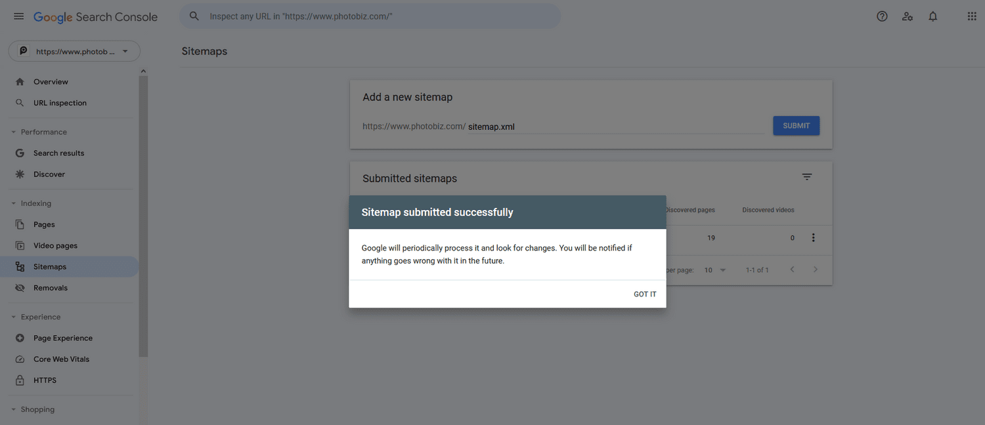Submit the new sitemap

point(796,125)
